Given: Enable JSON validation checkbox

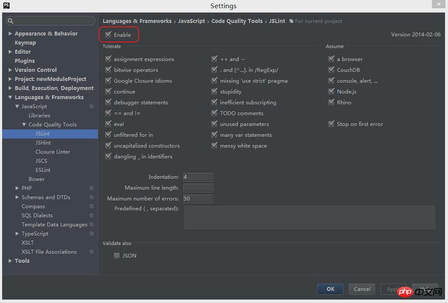Looking at the screenshot, I should click(116, 255).
